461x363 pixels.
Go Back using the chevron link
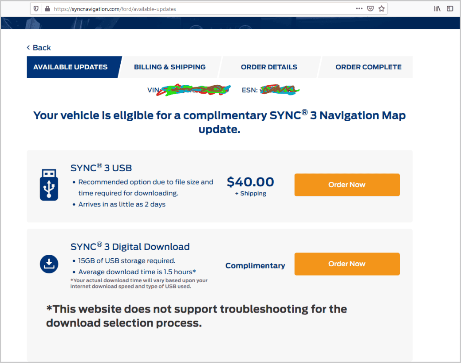point(39,47)
